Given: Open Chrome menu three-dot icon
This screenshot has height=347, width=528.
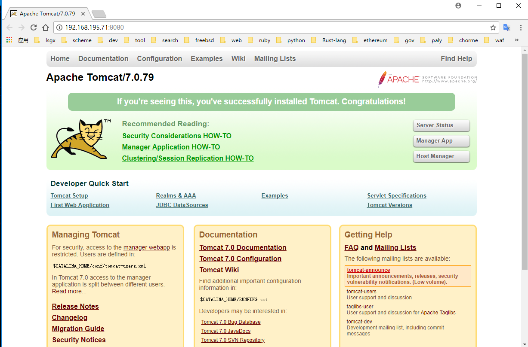Looking at the screenshot, I should click(x=520, y=27).
